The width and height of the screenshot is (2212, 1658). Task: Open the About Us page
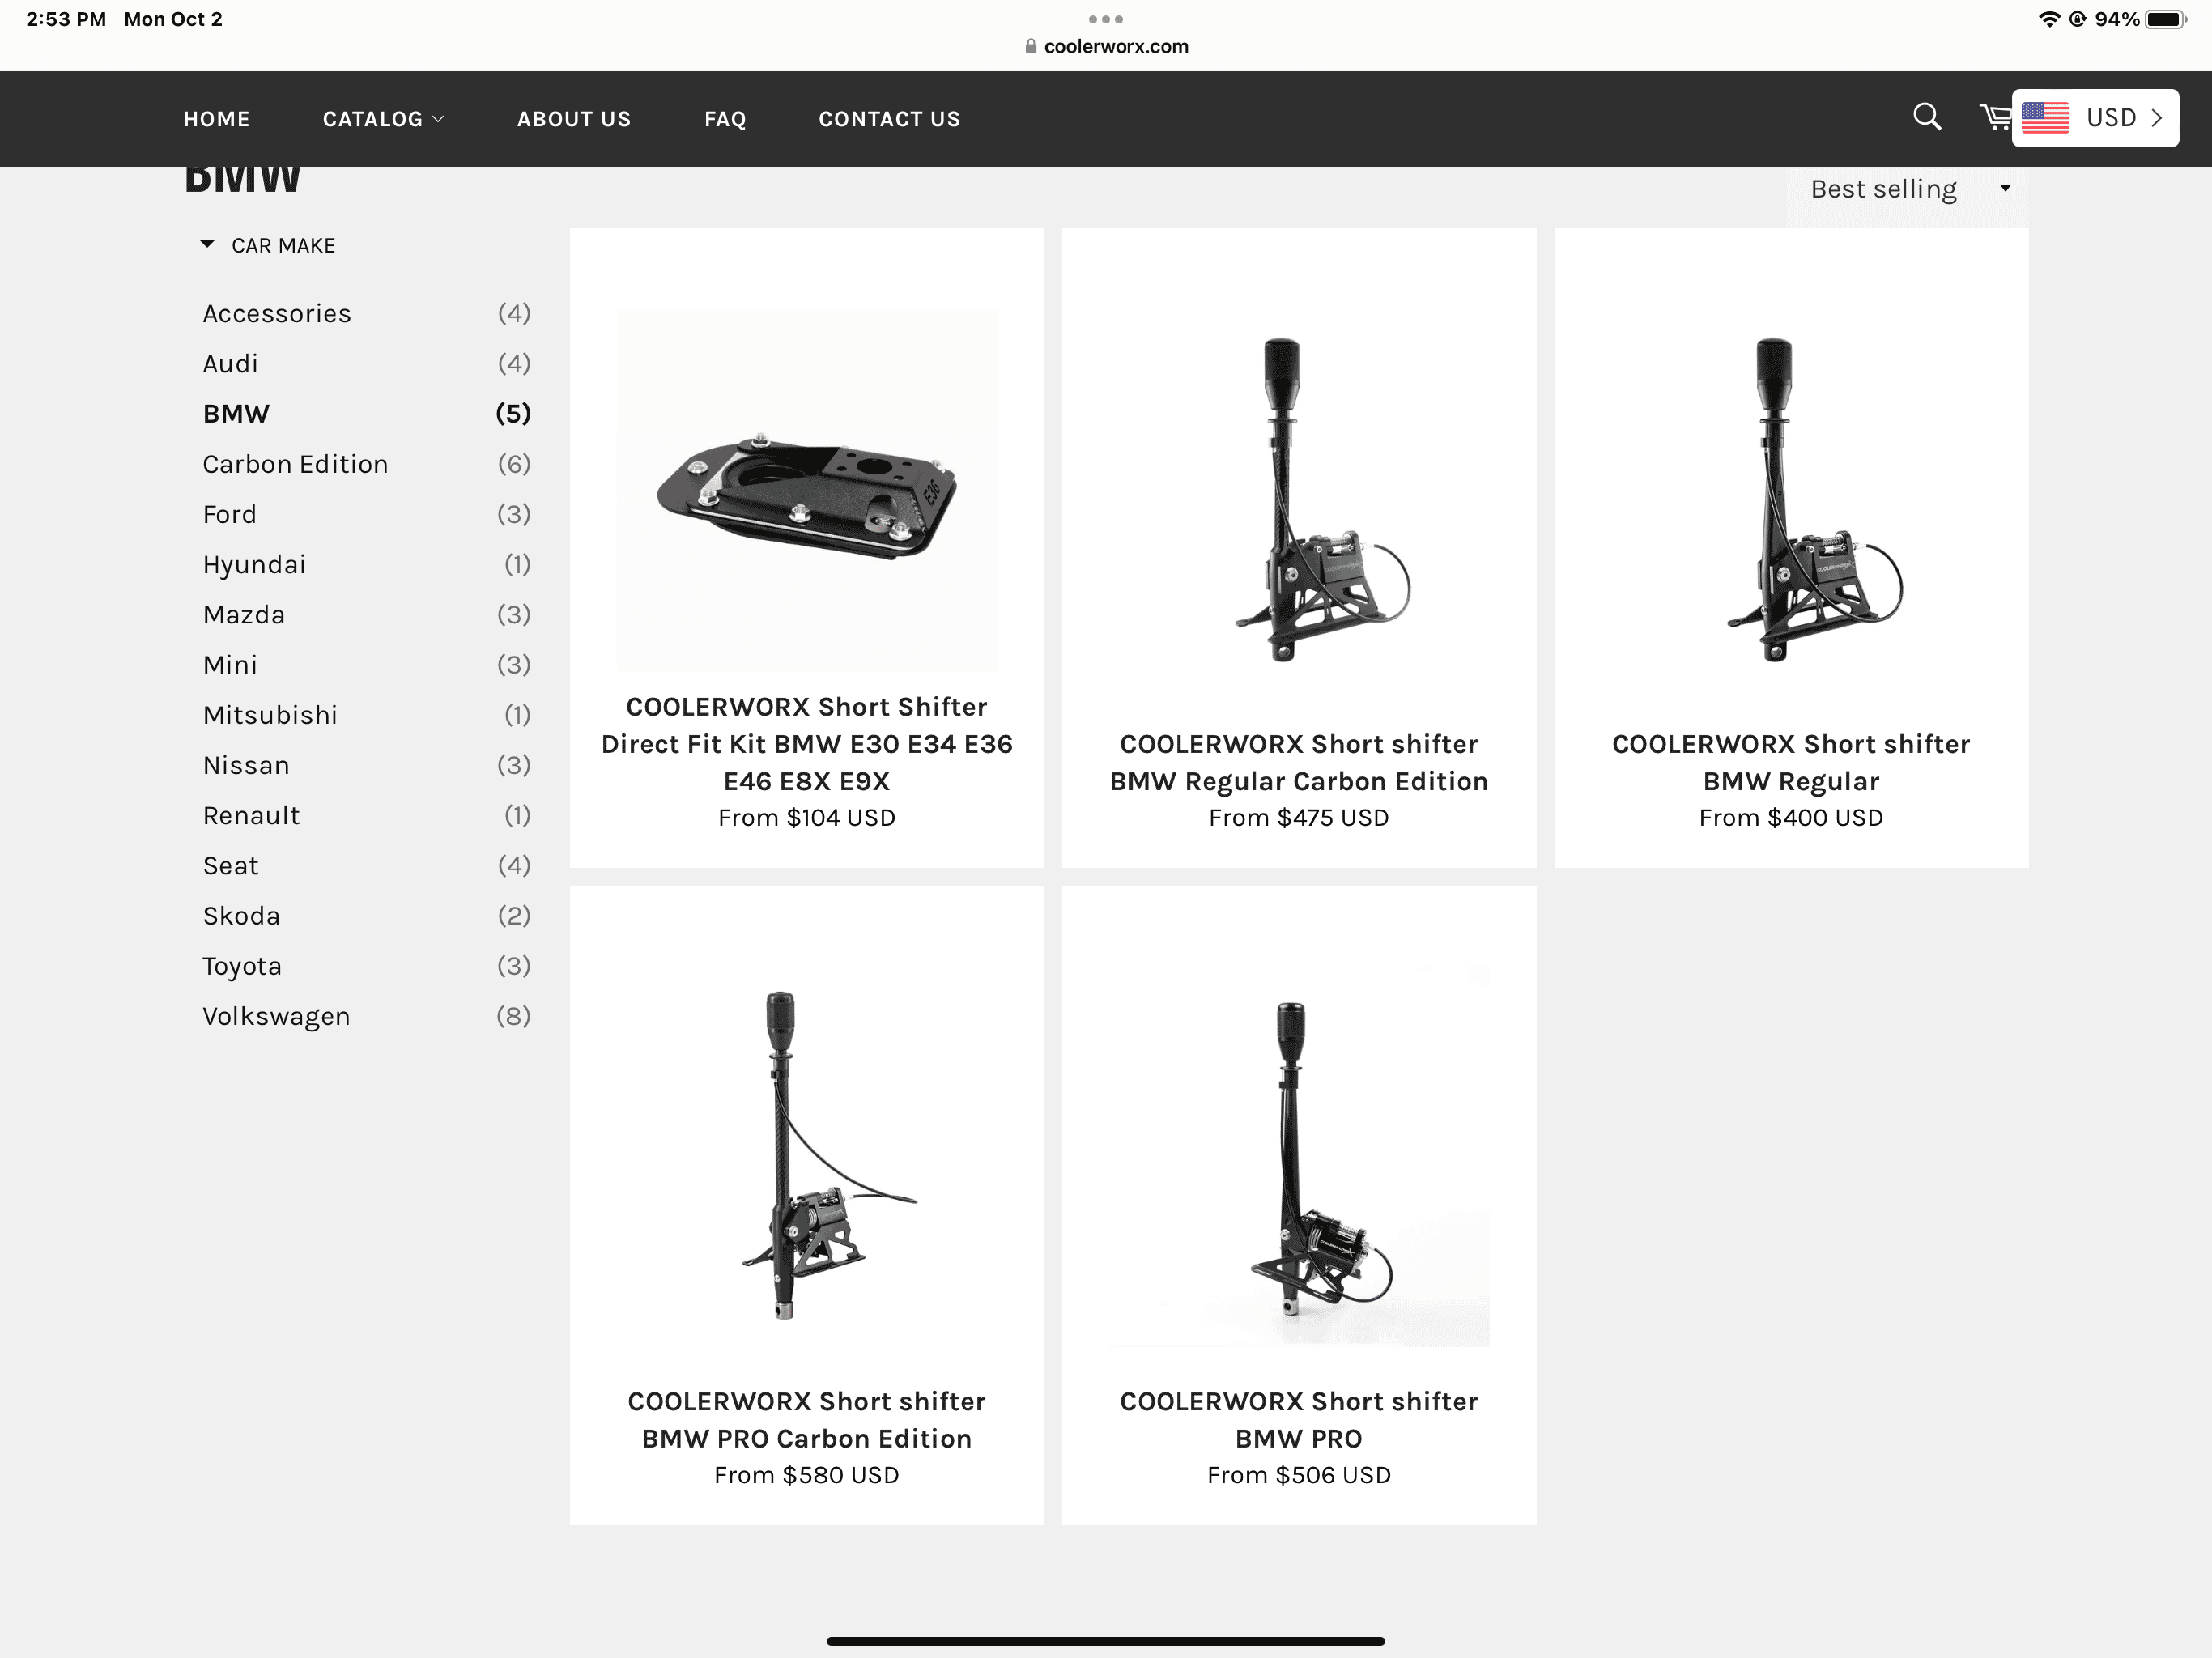tap(574, 119)
